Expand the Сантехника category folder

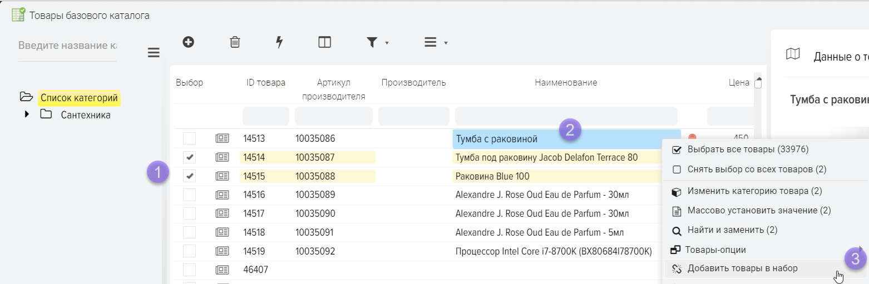(x=27, y=114)
